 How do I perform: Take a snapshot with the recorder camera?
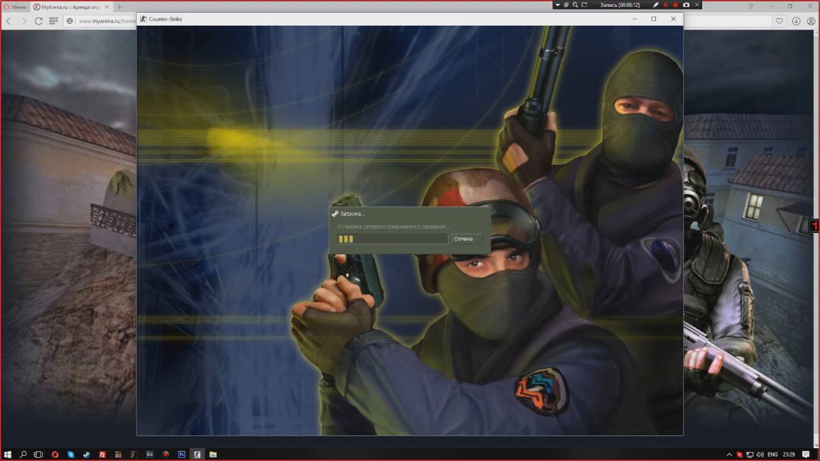pyautogui.click(x=686, y=5)
